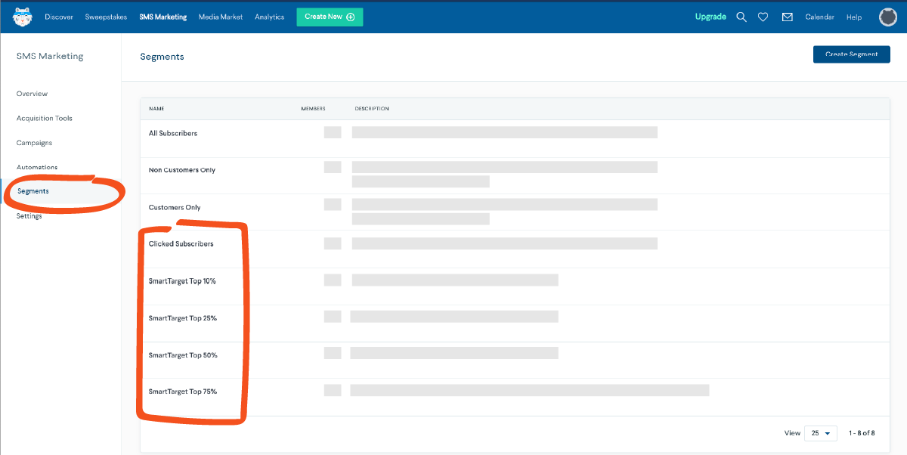Click the Create New button

(330, 17)
